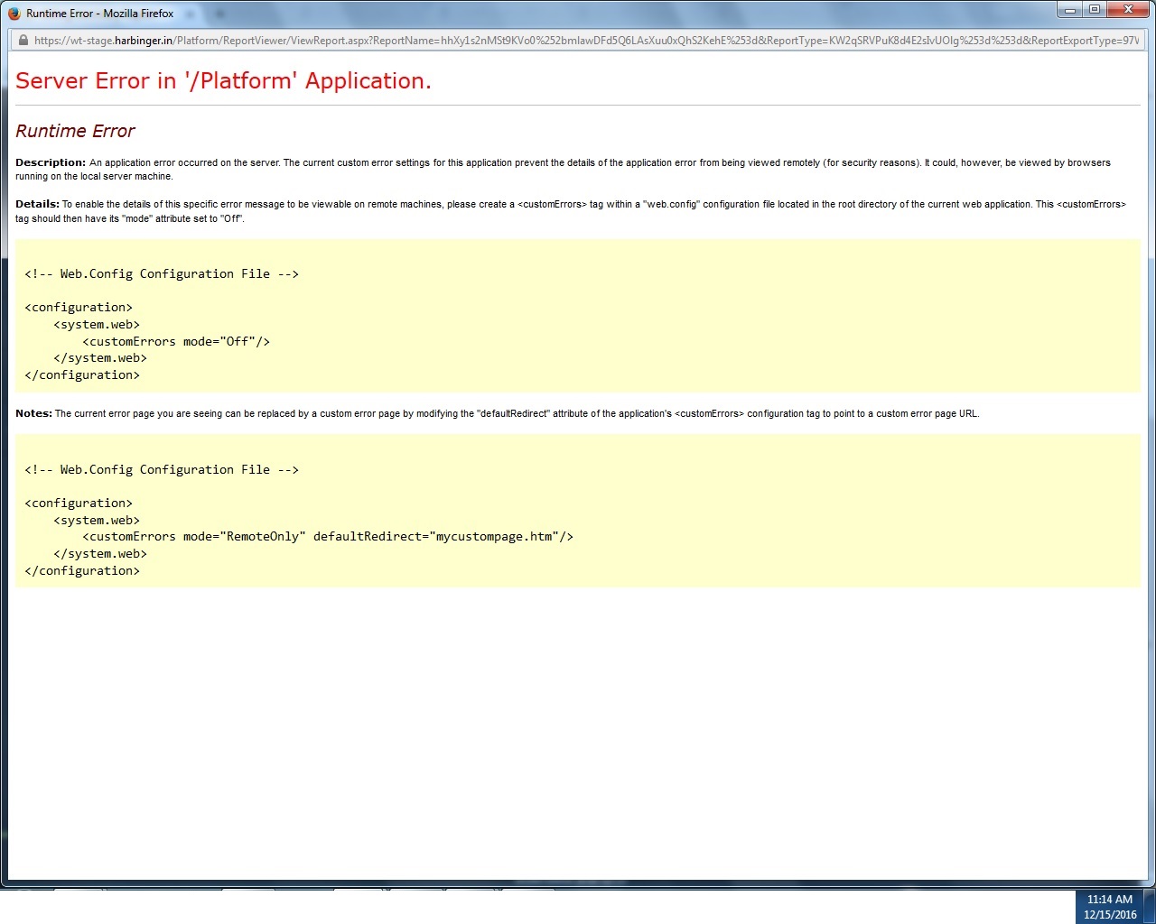Click the Firefox logo in title bar

[x=14, y=14]
